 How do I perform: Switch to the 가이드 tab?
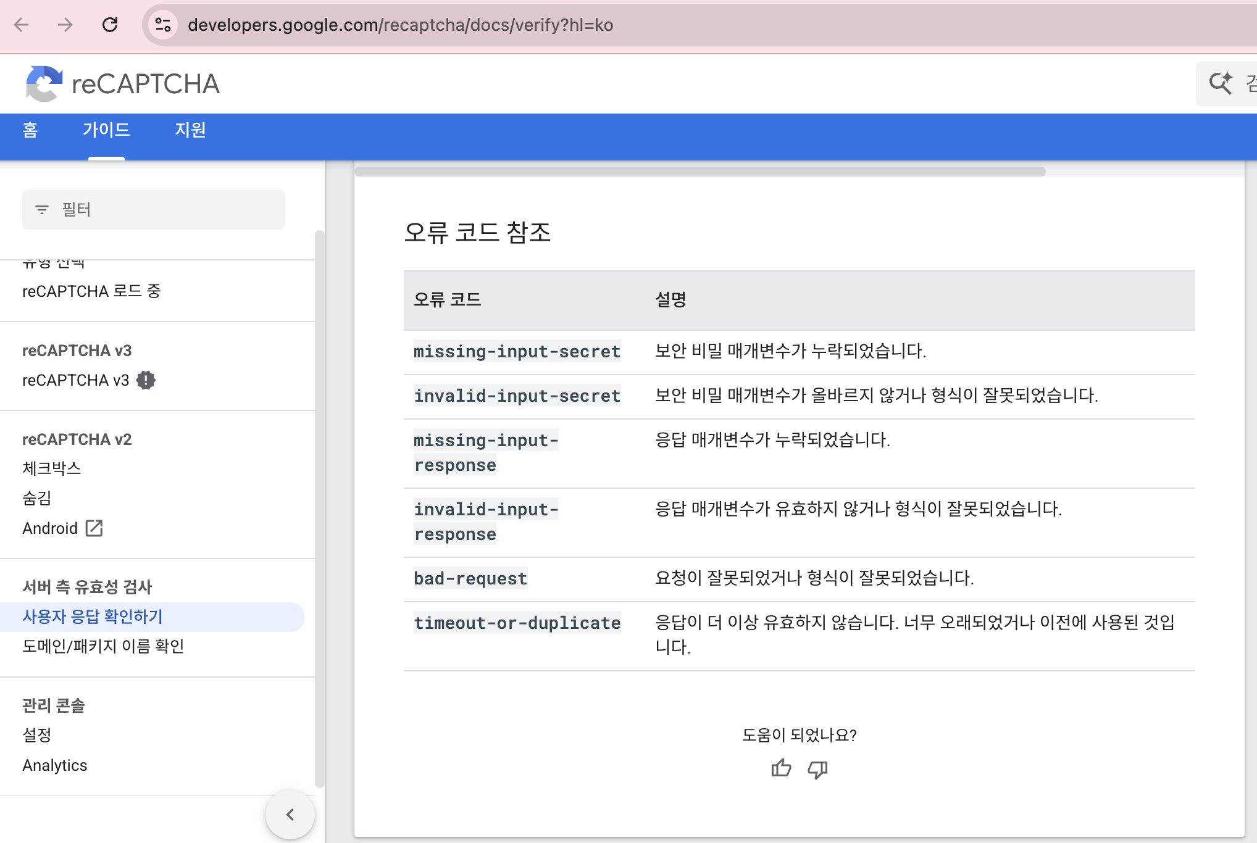106,130
